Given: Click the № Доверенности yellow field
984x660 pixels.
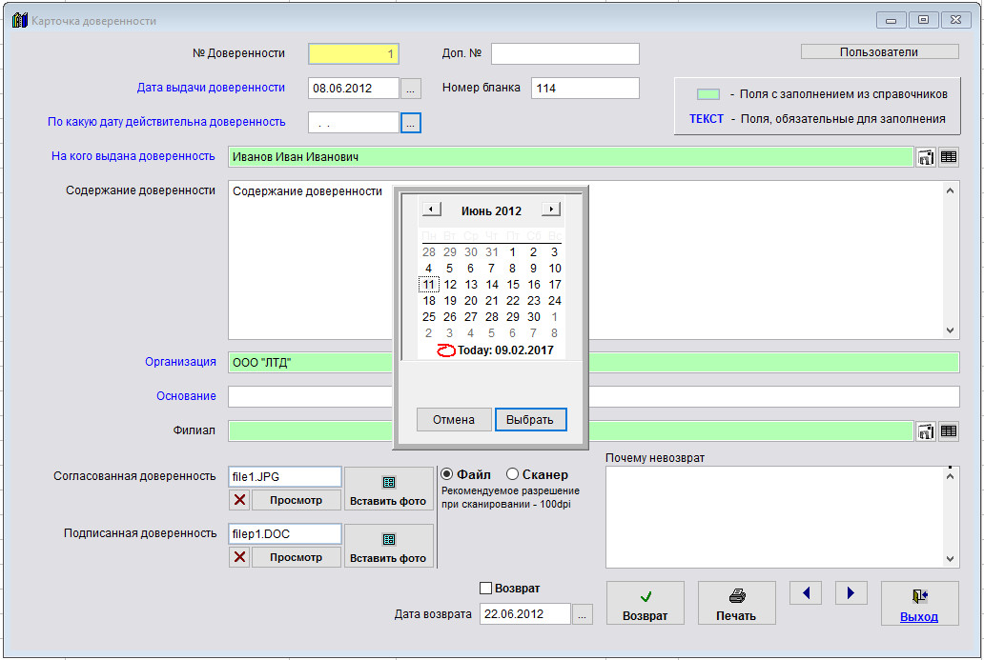Looking at the screenshot, I should (x=354, y=54).
